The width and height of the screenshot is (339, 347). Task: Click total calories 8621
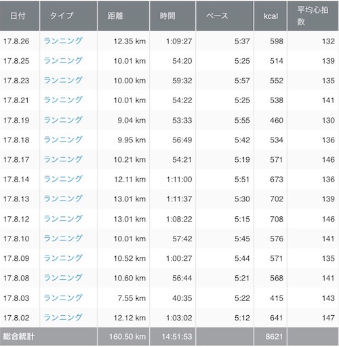(274, 337)
